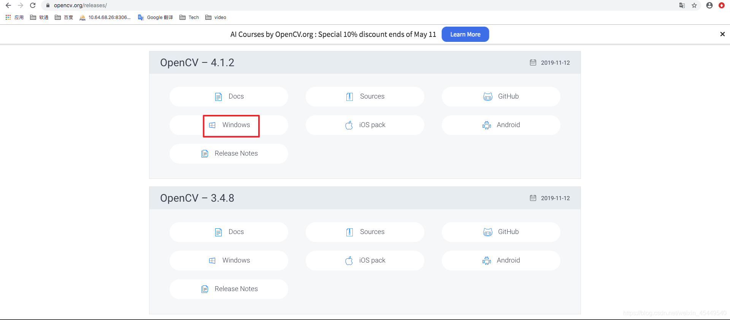Download Android package for OpenCV 4.1.2

[x=501, y=125]
